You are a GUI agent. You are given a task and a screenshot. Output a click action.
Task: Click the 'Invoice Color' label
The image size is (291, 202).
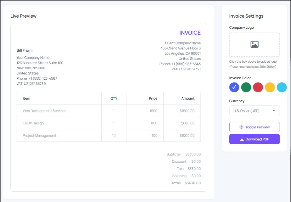[240, 78]
